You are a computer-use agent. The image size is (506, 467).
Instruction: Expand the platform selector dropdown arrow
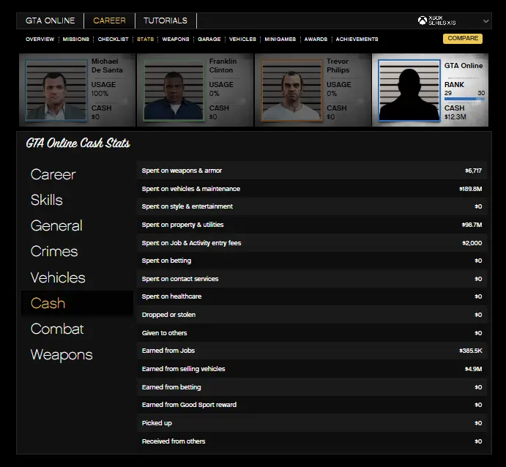tap(486, 21)
